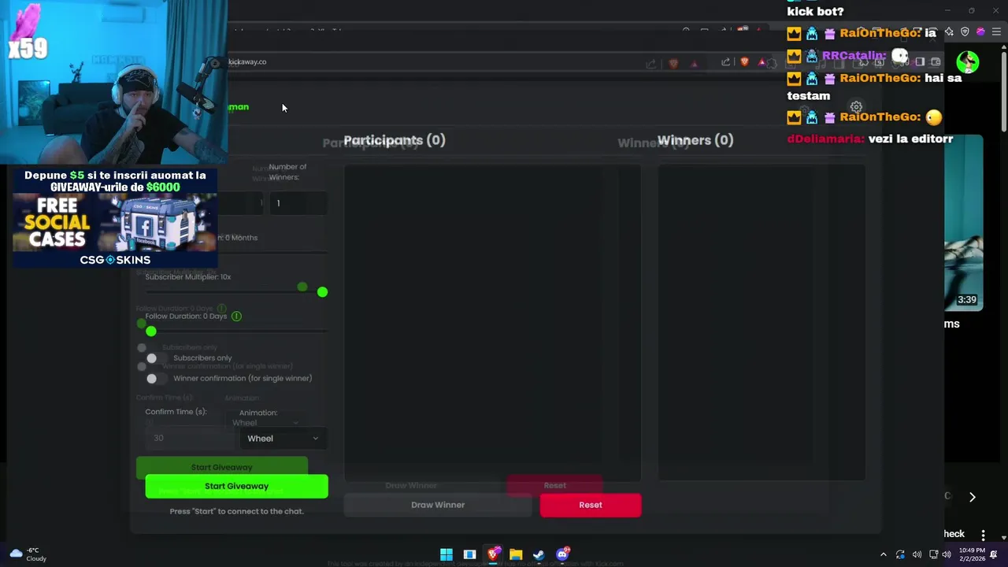Click RaiOnTheGo's 'hai sa testam' message
This screenshot has height=567, width=1008.
coord(874,87)
